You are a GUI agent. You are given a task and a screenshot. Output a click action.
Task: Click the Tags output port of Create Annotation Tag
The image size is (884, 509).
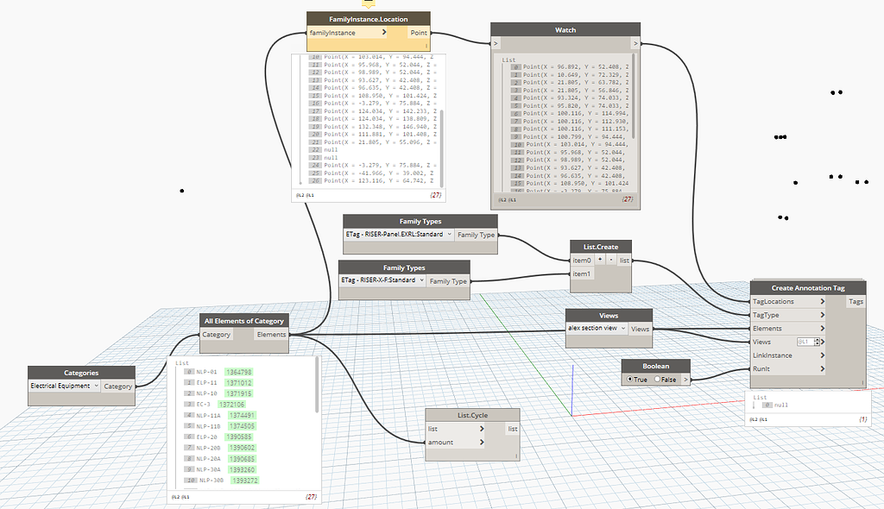pyautogui.click(x=856, y=301)
